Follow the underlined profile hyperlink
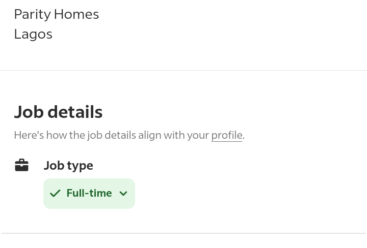 click(226, 135)
